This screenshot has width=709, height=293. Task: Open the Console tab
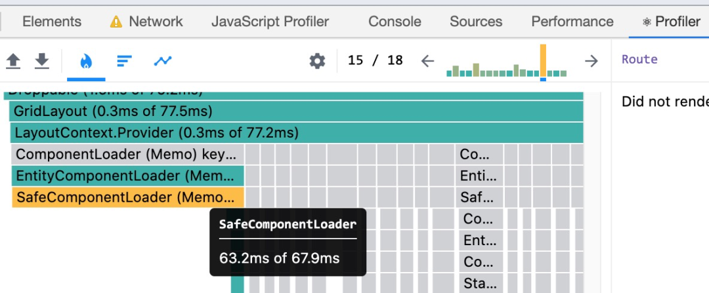pyautogui.click(x=395, y=22)
